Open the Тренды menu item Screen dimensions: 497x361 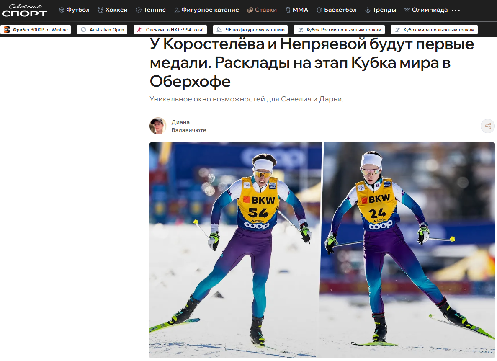[380, 10]
